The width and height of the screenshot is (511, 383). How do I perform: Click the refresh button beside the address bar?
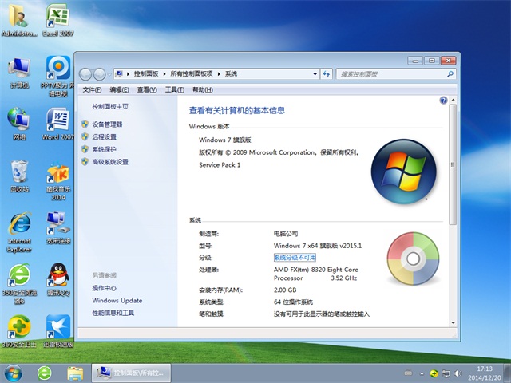[x=327, y=74]
